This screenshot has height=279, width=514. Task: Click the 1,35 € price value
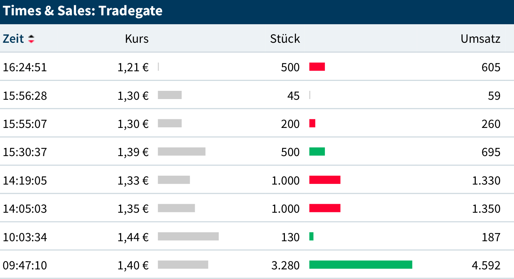click(133, 208)
